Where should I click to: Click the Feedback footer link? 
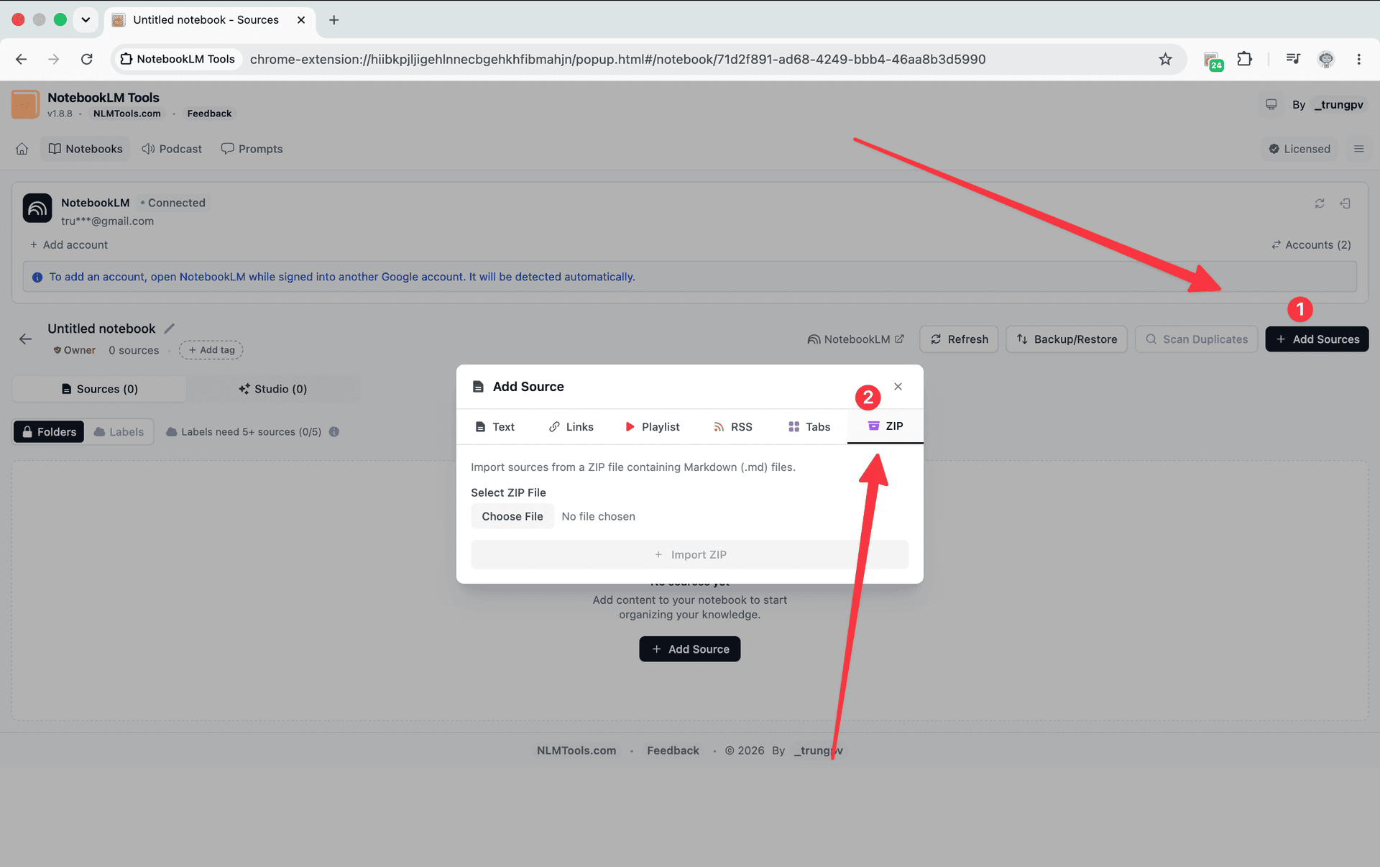click(673, 751)
